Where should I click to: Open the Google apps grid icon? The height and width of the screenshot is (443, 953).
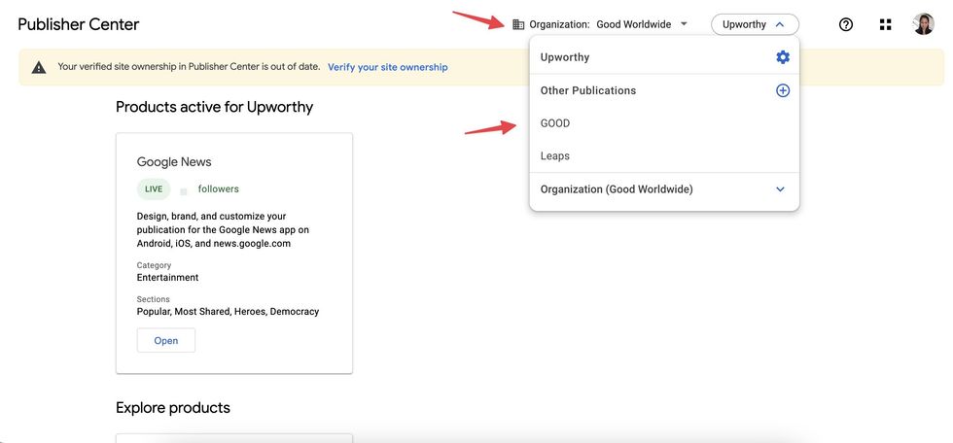pos(885,24)
